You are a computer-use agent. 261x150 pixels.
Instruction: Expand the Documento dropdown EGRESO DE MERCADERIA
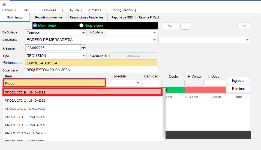click(x=91, y=40)
